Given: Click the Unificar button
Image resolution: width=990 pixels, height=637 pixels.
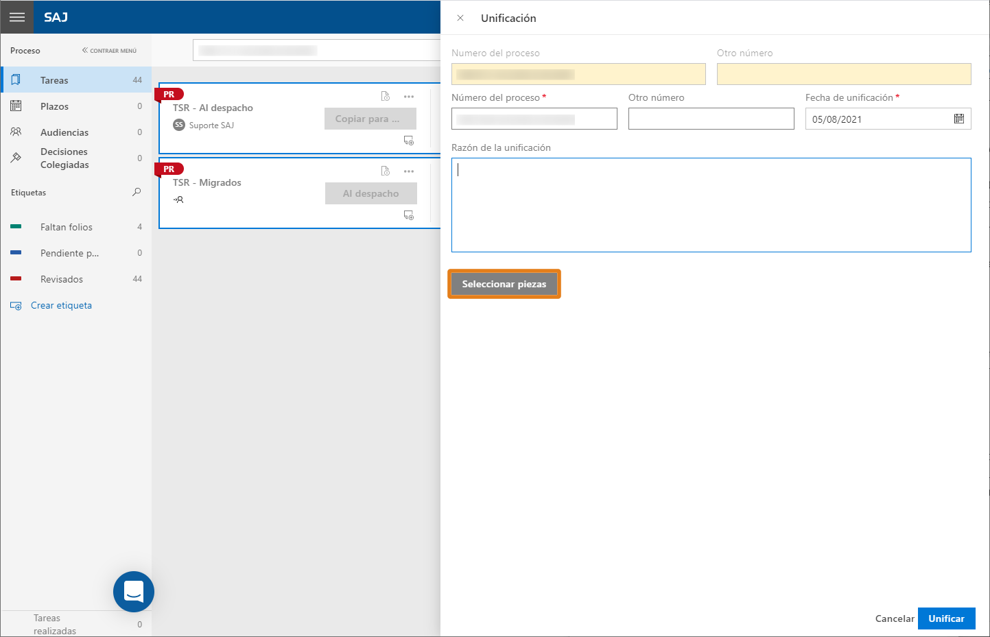Looking at the screenshot, I should tap(947, 618).
